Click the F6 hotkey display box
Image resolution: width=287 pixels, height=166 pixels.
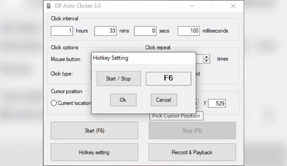coord(168,78)
